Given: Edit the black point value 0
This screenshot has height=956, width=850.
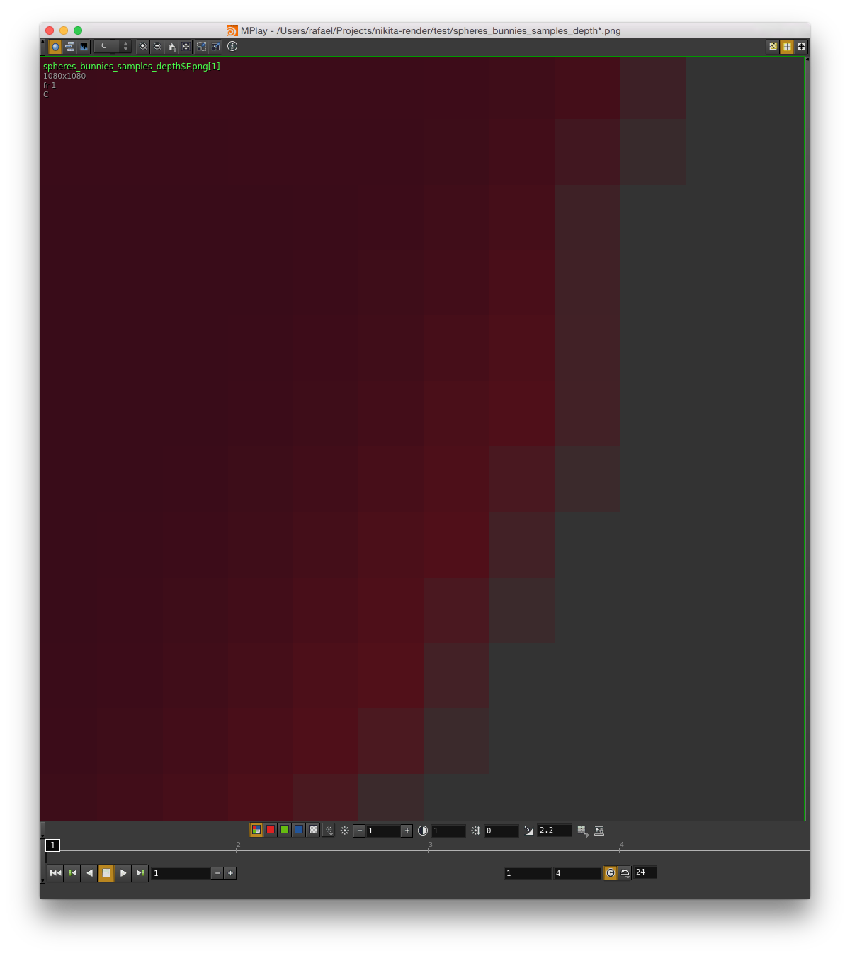Looking at the screenshot, I should [501, 831].
